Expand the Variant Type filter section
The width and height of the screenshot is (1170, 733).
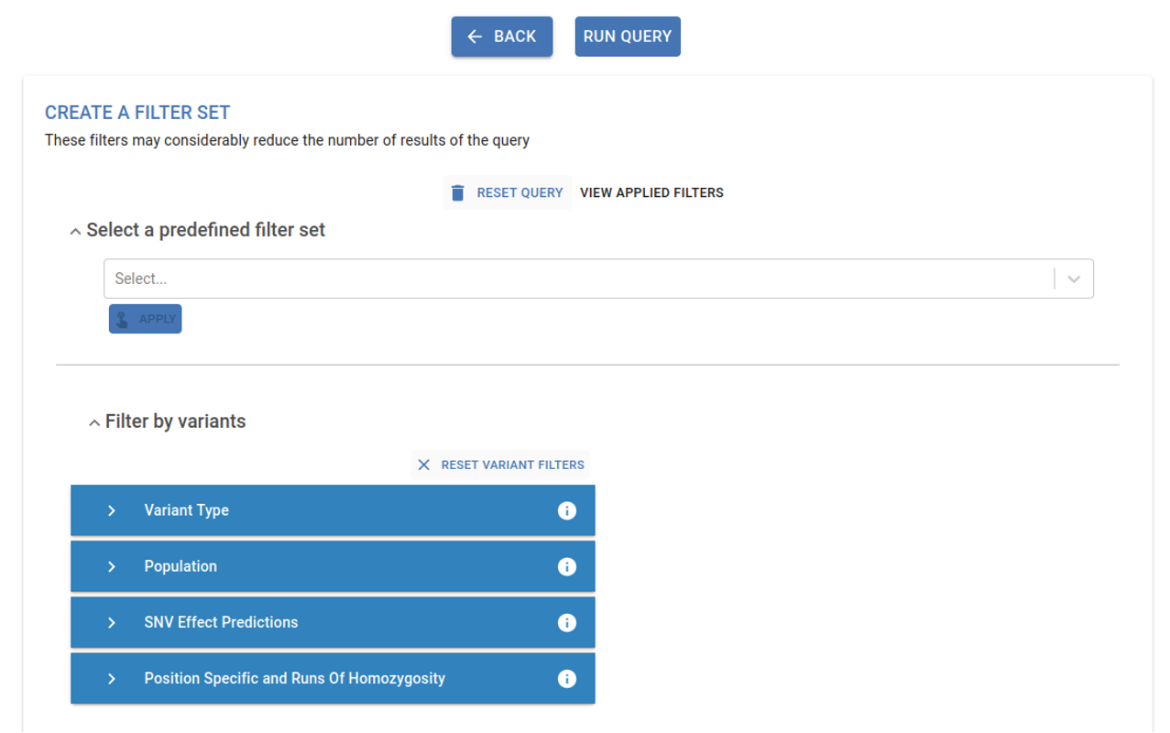coord(112,510)
